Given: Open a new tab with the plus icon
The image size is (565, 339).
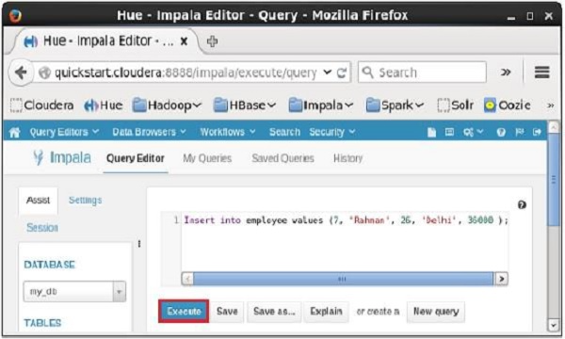Looking at the screenshot, I should click(x=212, y=41).
